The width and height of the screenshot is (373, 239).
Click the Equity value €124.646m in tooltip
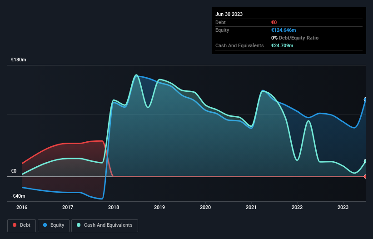[283, 30]
